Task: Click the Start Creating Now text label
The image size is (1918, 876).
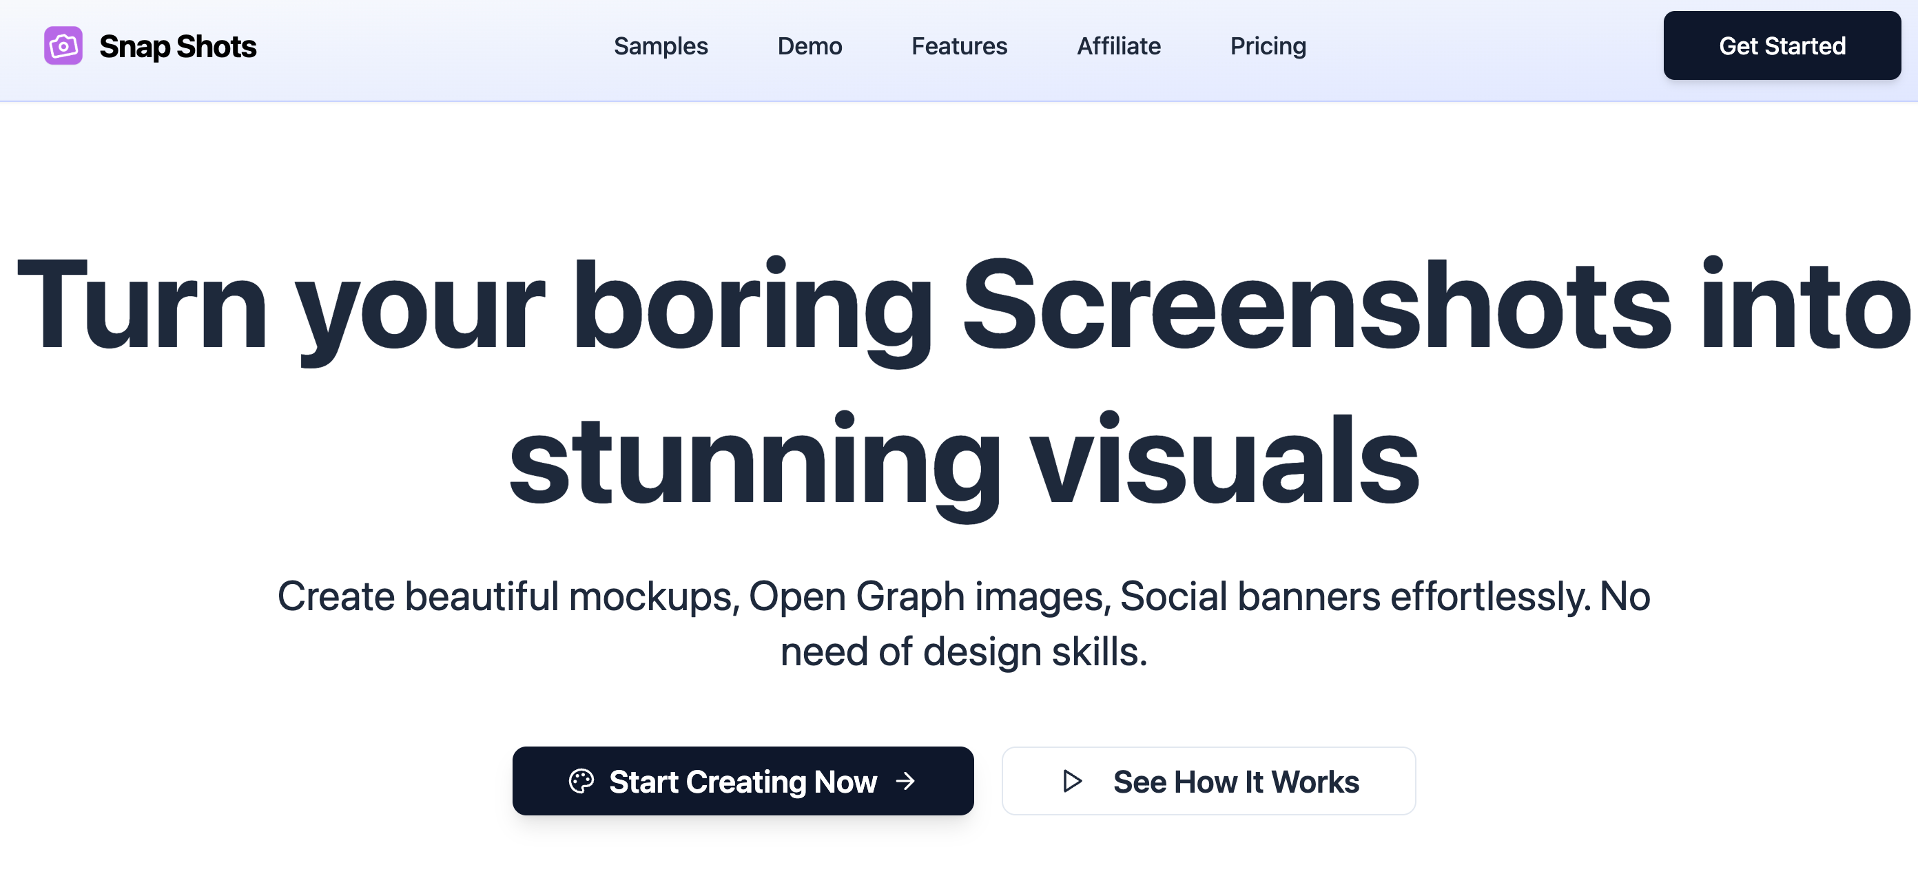Action: pyautogui.click(x=743, y=782)
